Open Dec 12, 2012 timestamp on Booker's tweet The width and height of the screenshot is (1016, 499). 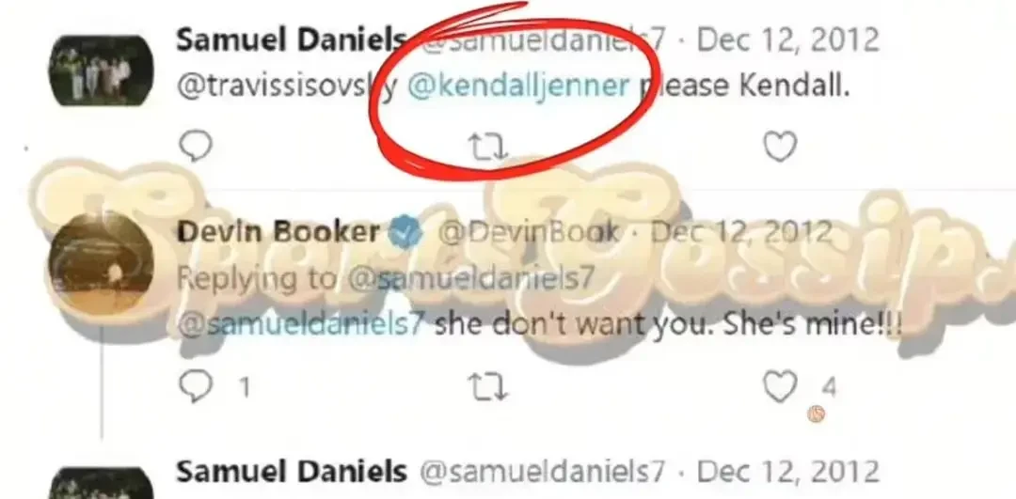point(741,233)
